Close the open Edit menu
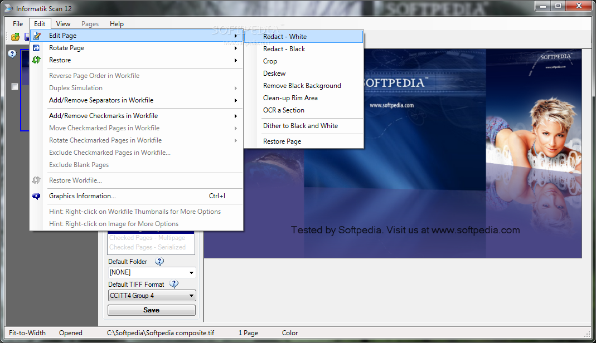The width and height of the screenshot is (596, 343). coord(40,23)
